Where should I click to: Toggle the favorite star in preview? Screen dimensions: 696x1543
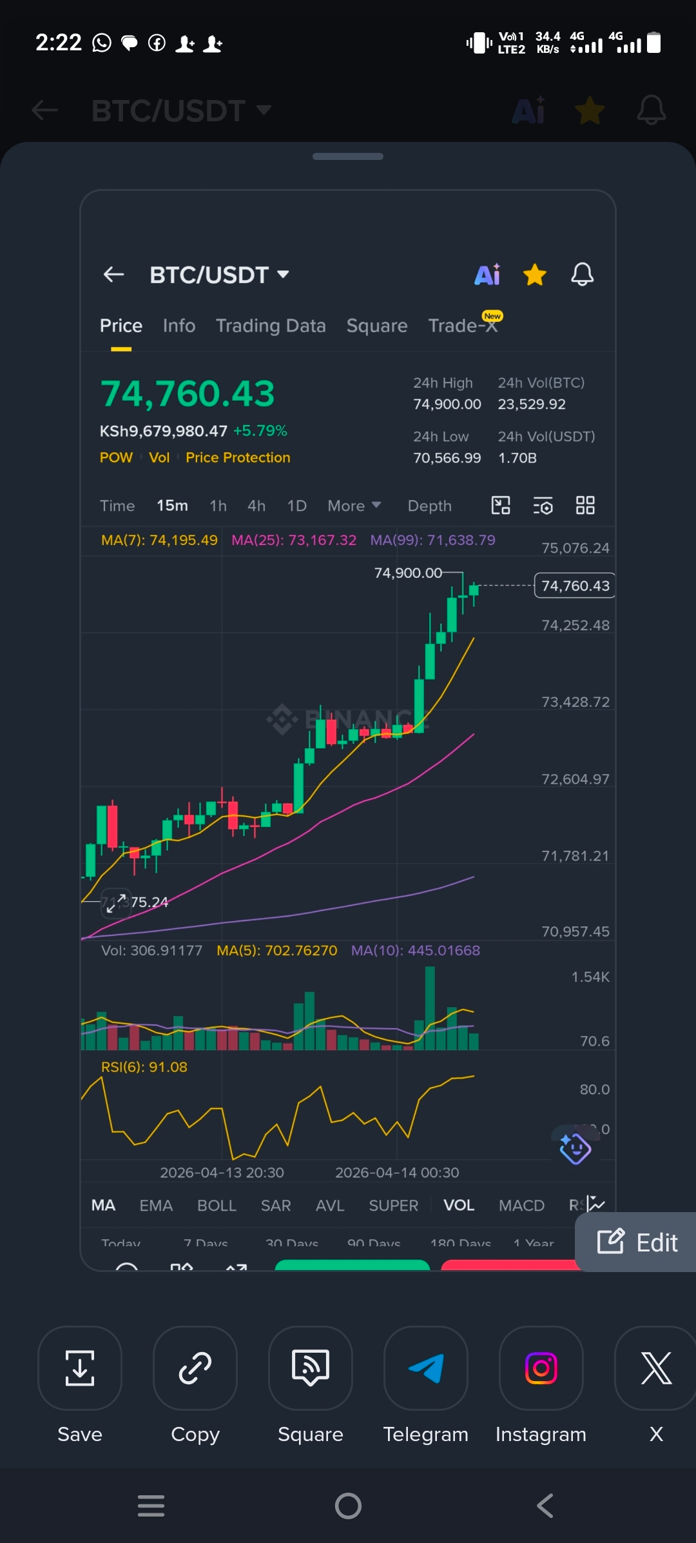click(x=535, y=275)
